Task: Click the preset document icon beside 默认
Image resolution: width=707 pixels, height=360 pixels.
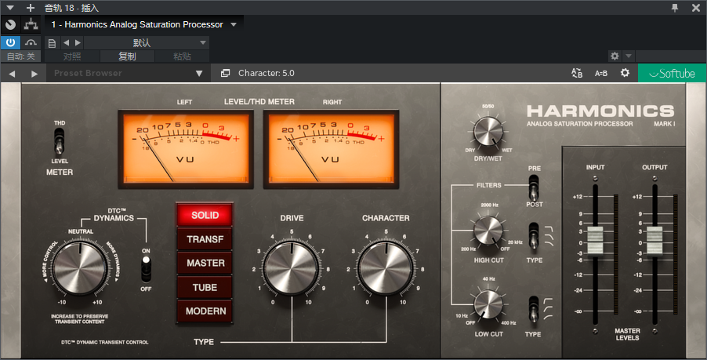Action: [x=52, y=42]
